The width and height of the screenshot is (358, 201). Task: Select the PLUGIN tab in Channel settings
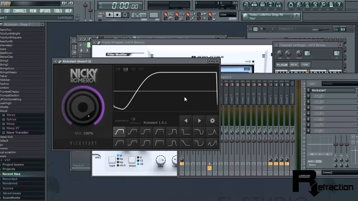coord(282,65)
